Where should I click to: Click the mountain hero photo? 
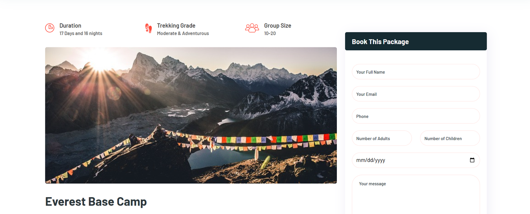click(x=191, y=115)
